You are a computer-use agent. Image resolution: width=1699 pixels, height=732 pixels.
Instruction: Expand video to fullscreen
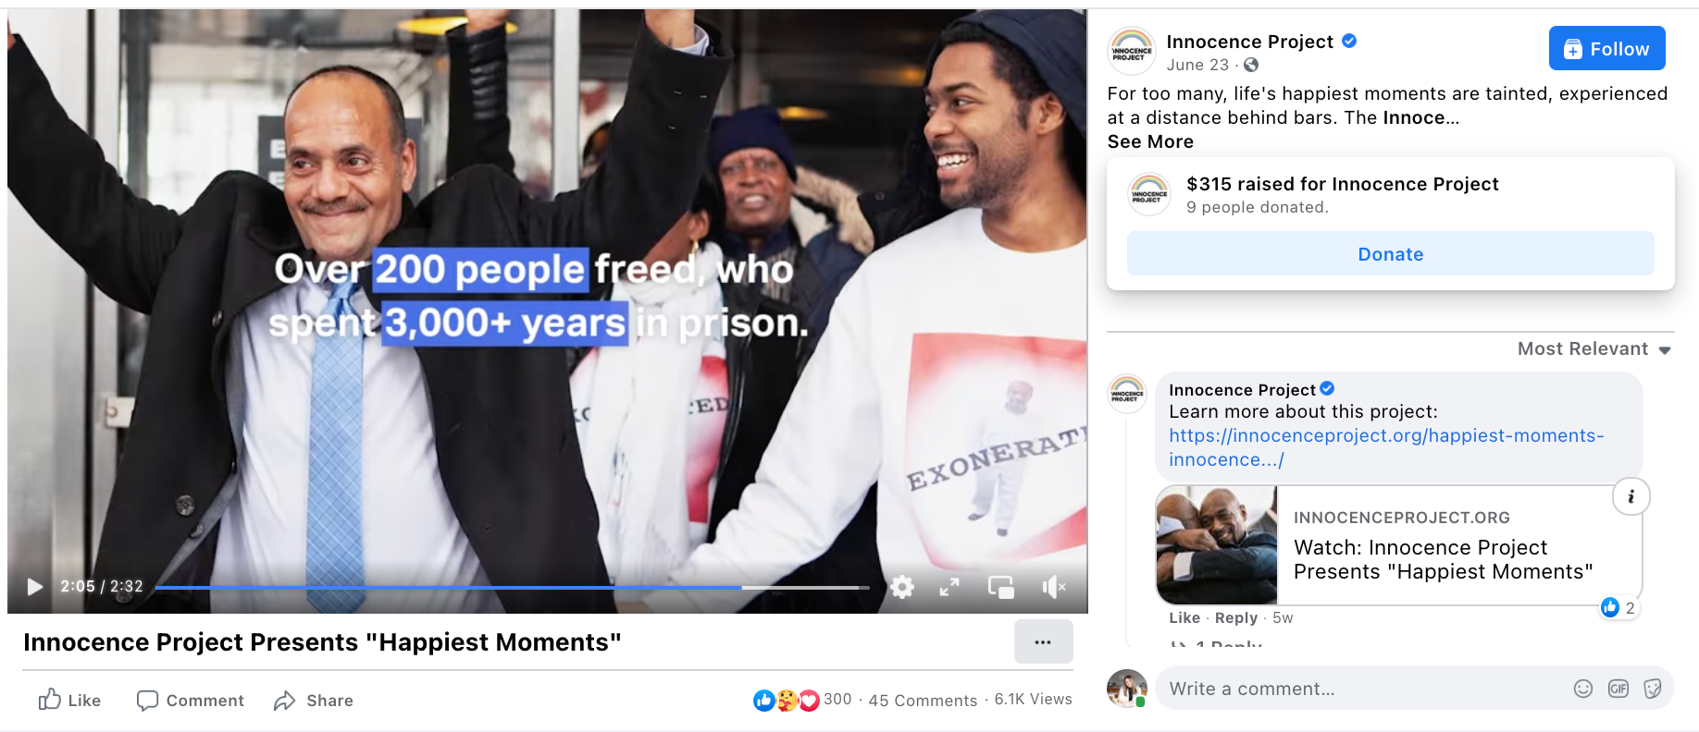click(x=949, y=587)
